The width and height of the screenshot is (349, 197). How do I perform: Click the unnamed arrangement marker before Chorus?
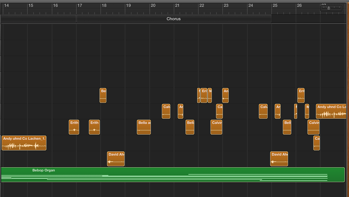(x=39, y=19)
